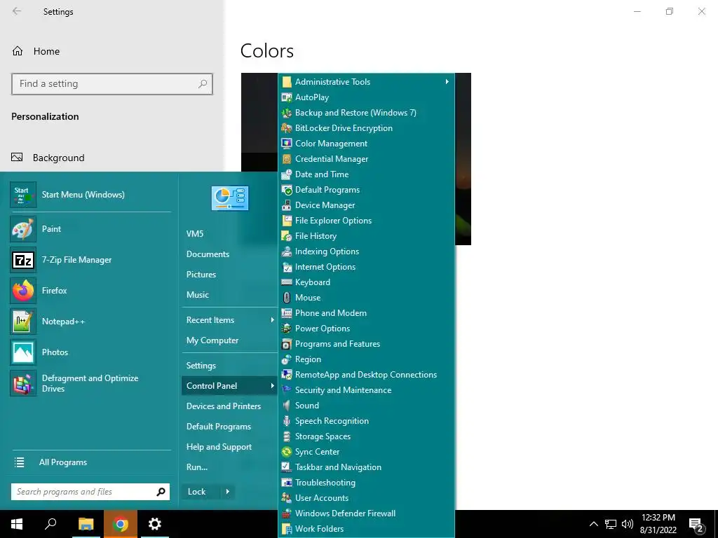This screenshot has height=538, width=718.
Task: Open Windows Defender Firewall
Action: pos(366,513)
